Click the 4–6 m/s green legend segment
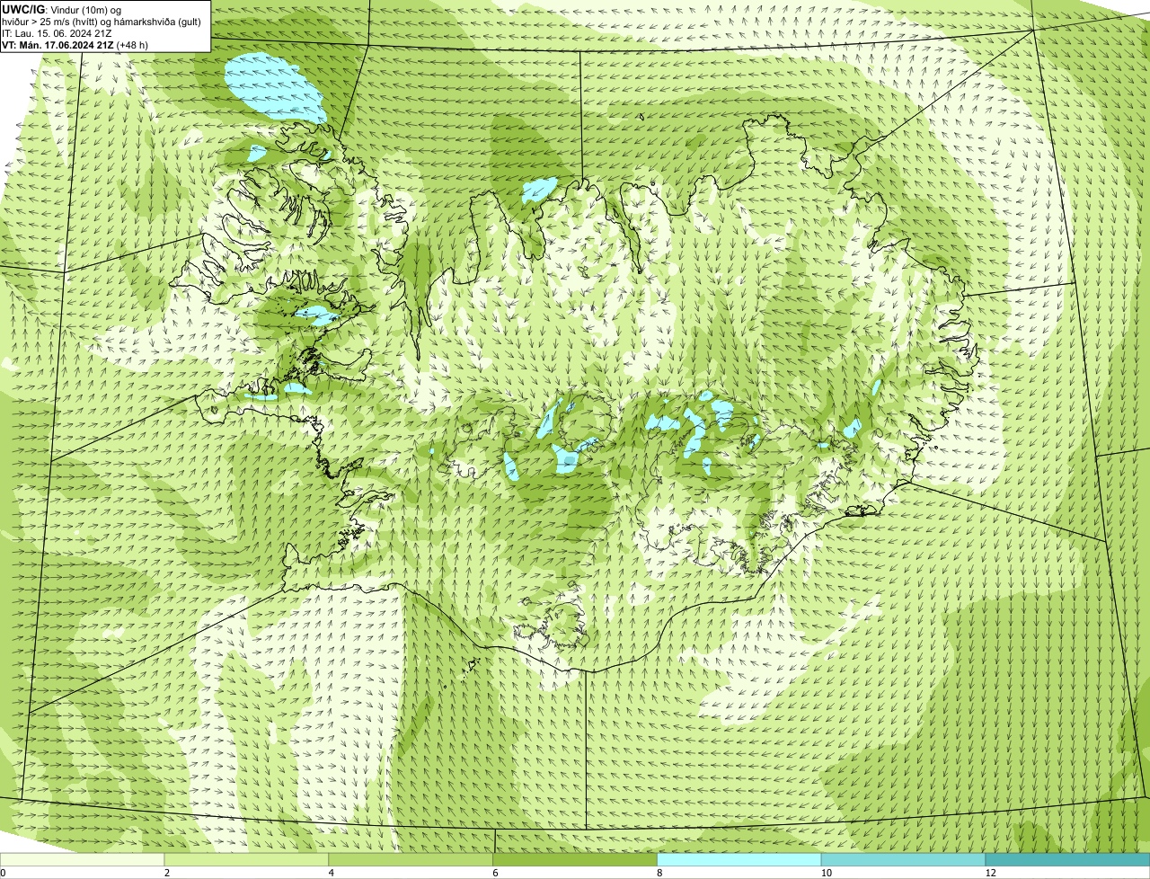Screen dimensions: 1150x879 coord(411,860)
